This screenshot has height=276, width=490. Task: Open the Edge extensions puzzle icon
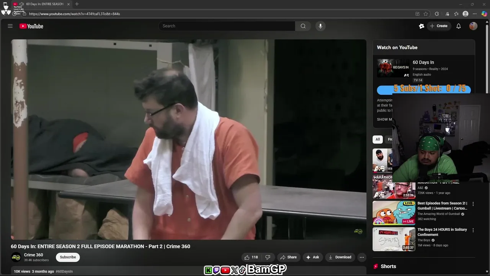coord(437,14)
